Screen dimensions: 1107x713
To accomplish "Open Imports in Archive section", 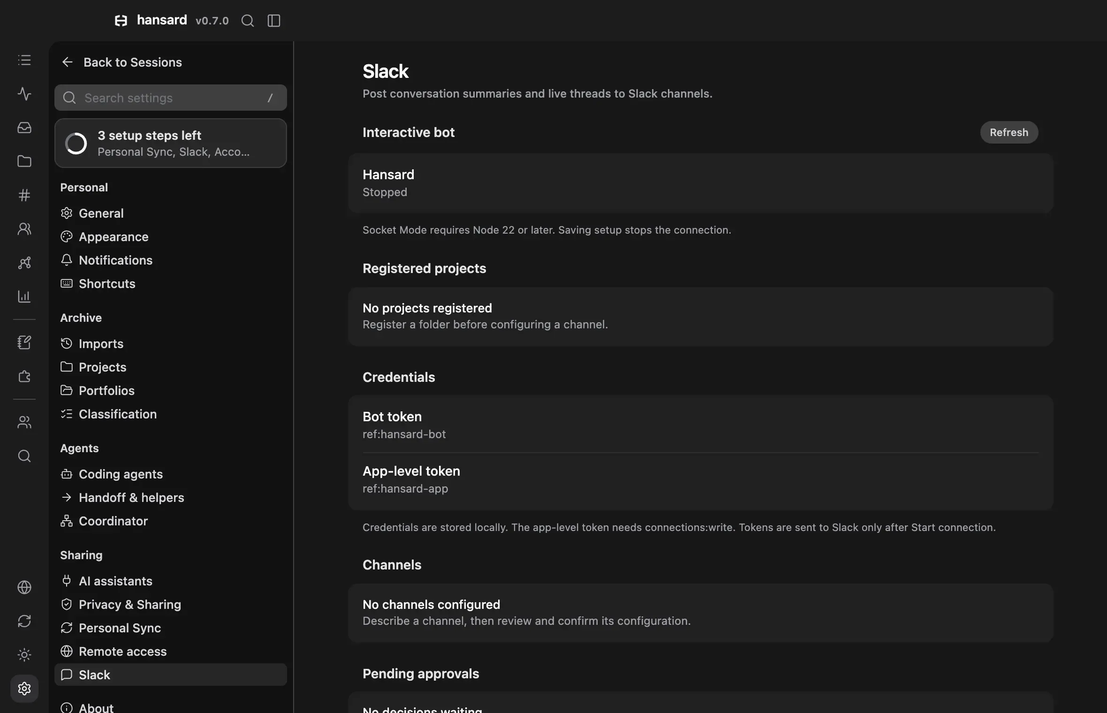I will pos(171,344).
